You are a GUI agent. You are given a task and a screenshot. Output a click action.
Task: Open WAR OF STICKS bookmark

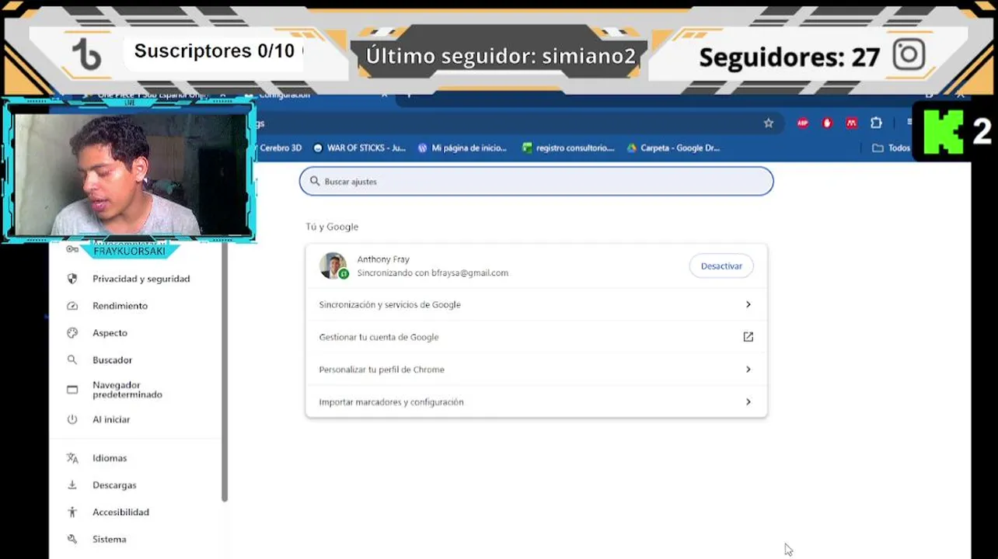click(359, 148)
